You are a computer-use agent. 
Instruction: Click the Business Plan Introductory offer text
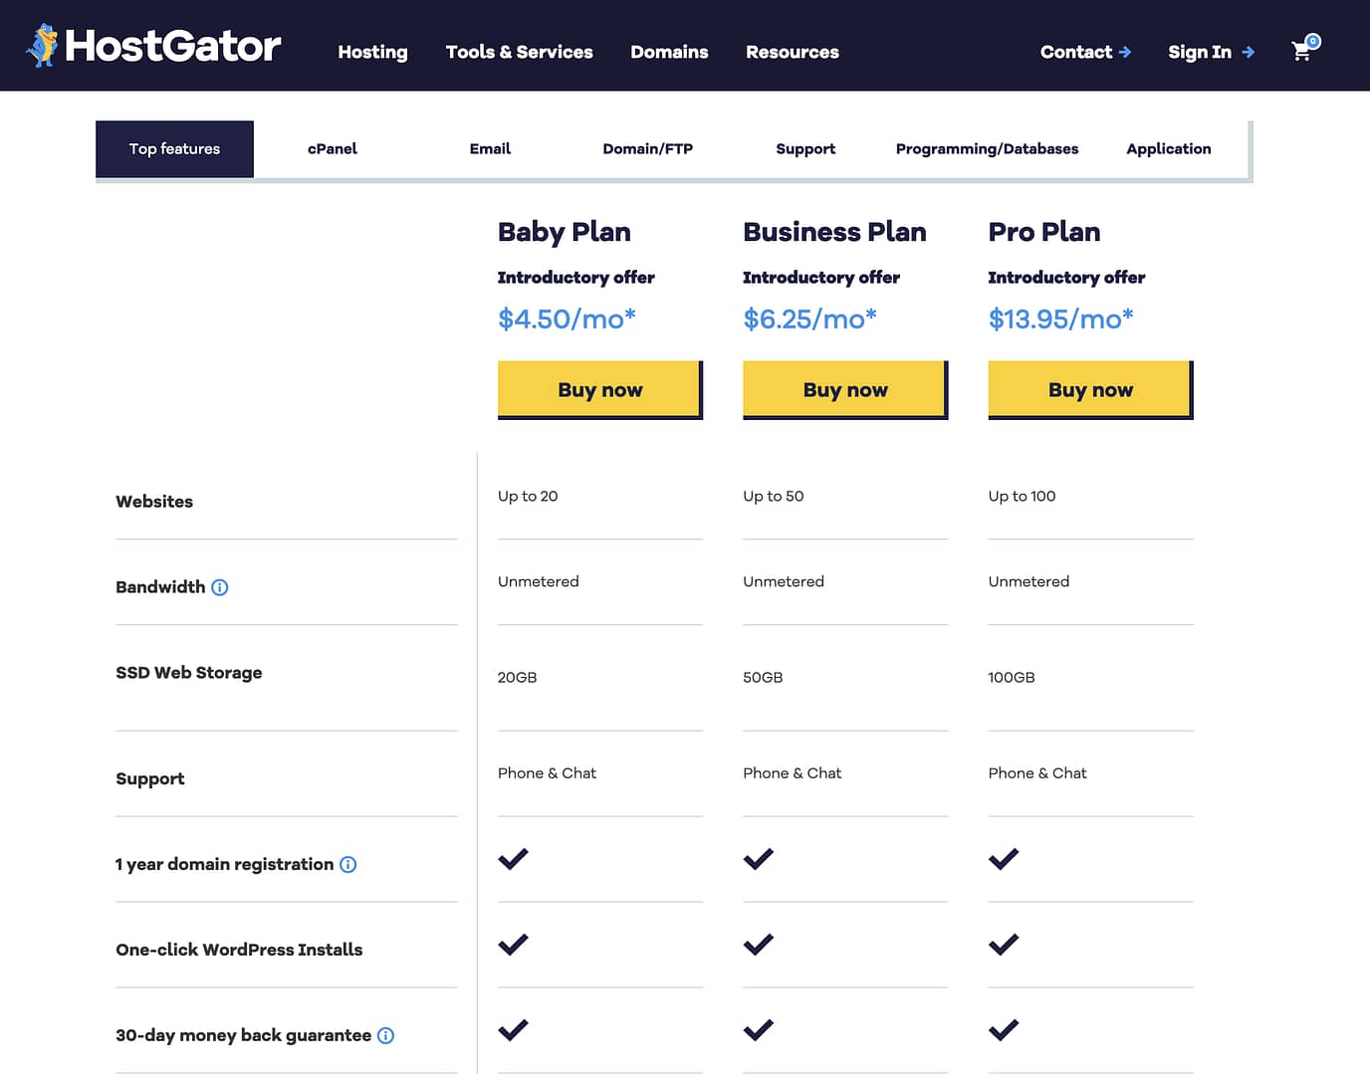[821, 277]
